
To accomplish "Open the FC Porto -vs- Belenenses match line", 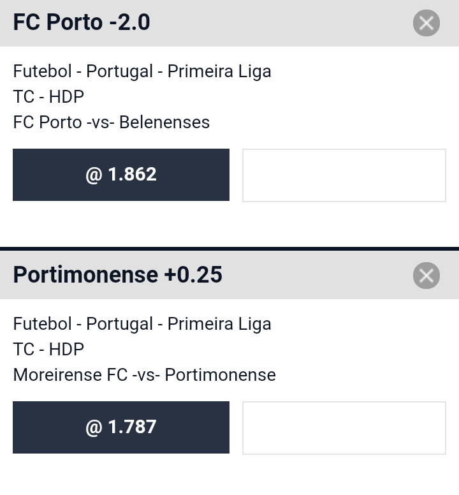I will click(112, 122).
